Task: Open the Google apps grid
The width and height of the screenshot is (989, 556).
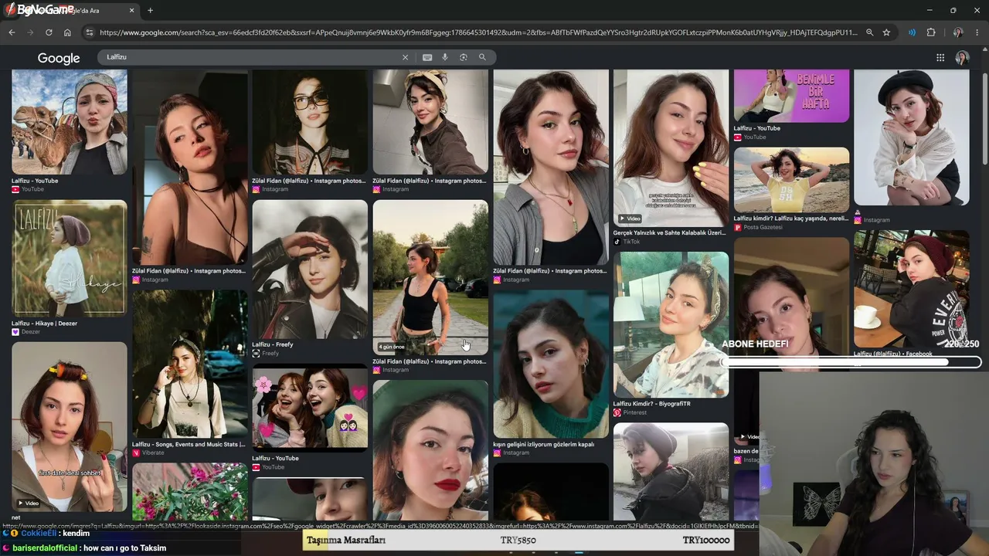Action: coord(940,57)
